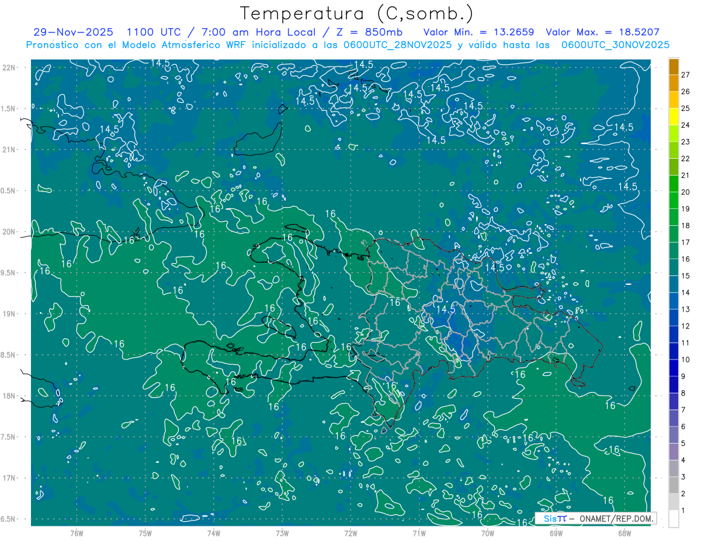Click the '18' color scale label

[686, 226]
